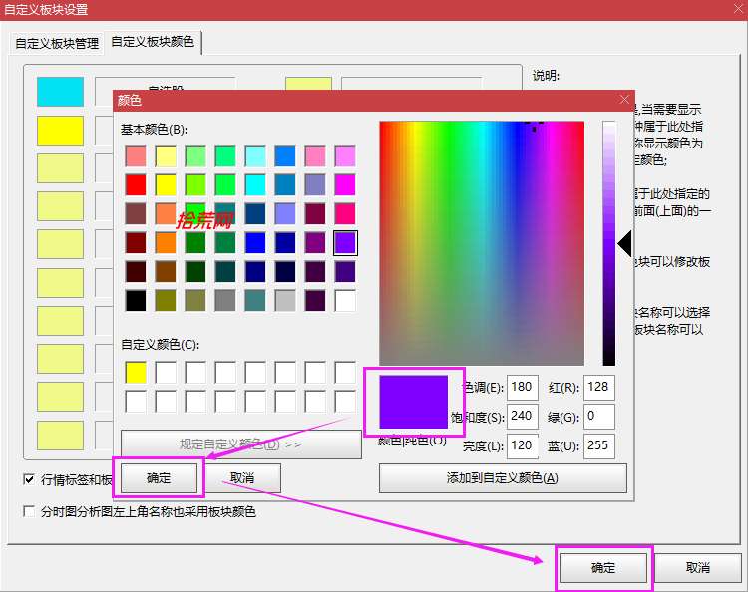Click the 色调(E) value field
Viewport: 748px width, 592px height.
[523, 387]
